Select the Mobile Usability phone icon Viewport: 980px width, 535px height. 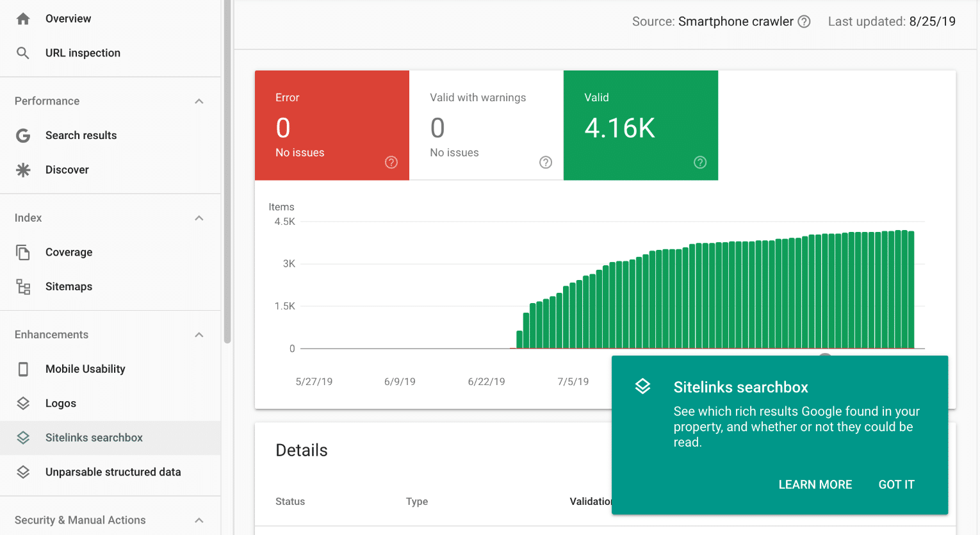(23, 368)
